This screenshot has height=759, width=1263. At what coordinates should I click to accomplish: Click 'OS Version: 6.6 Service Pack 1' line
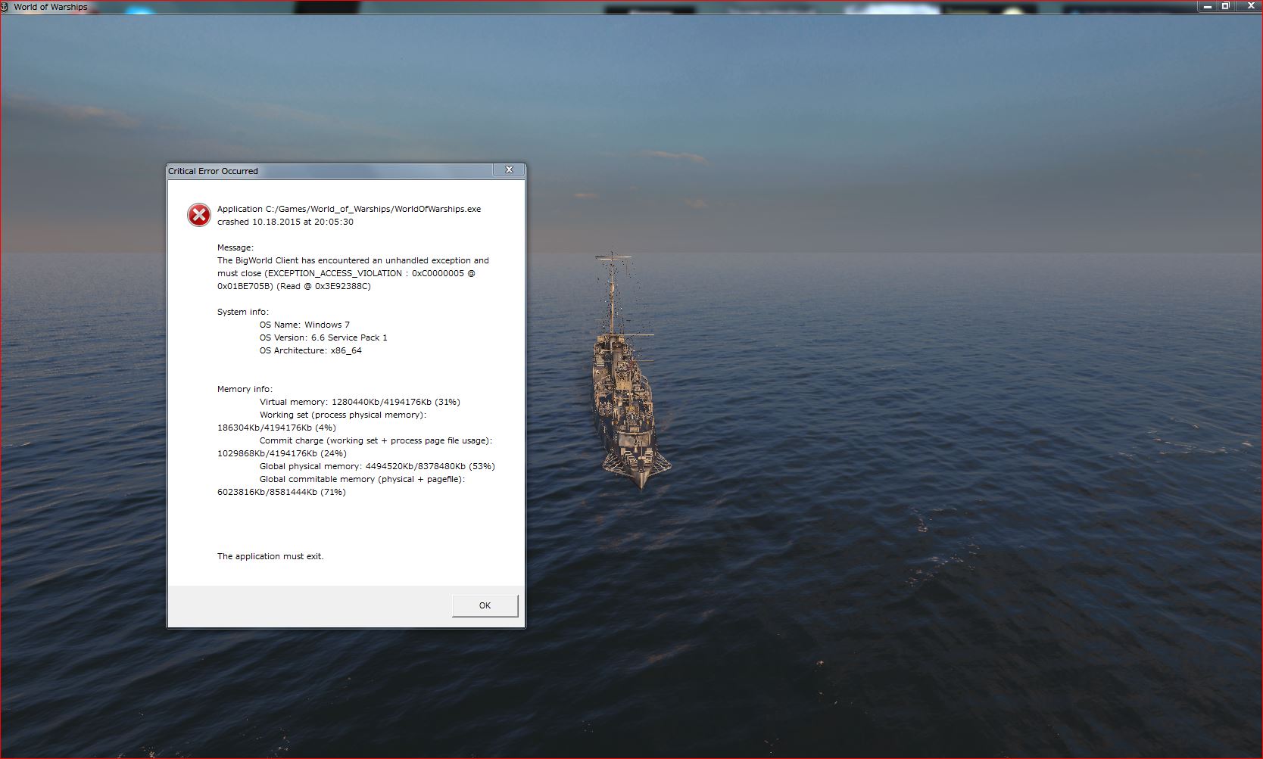[x=323, y=338]
